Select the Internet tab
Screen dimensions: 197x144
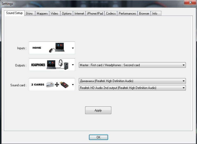coord(79,13)
